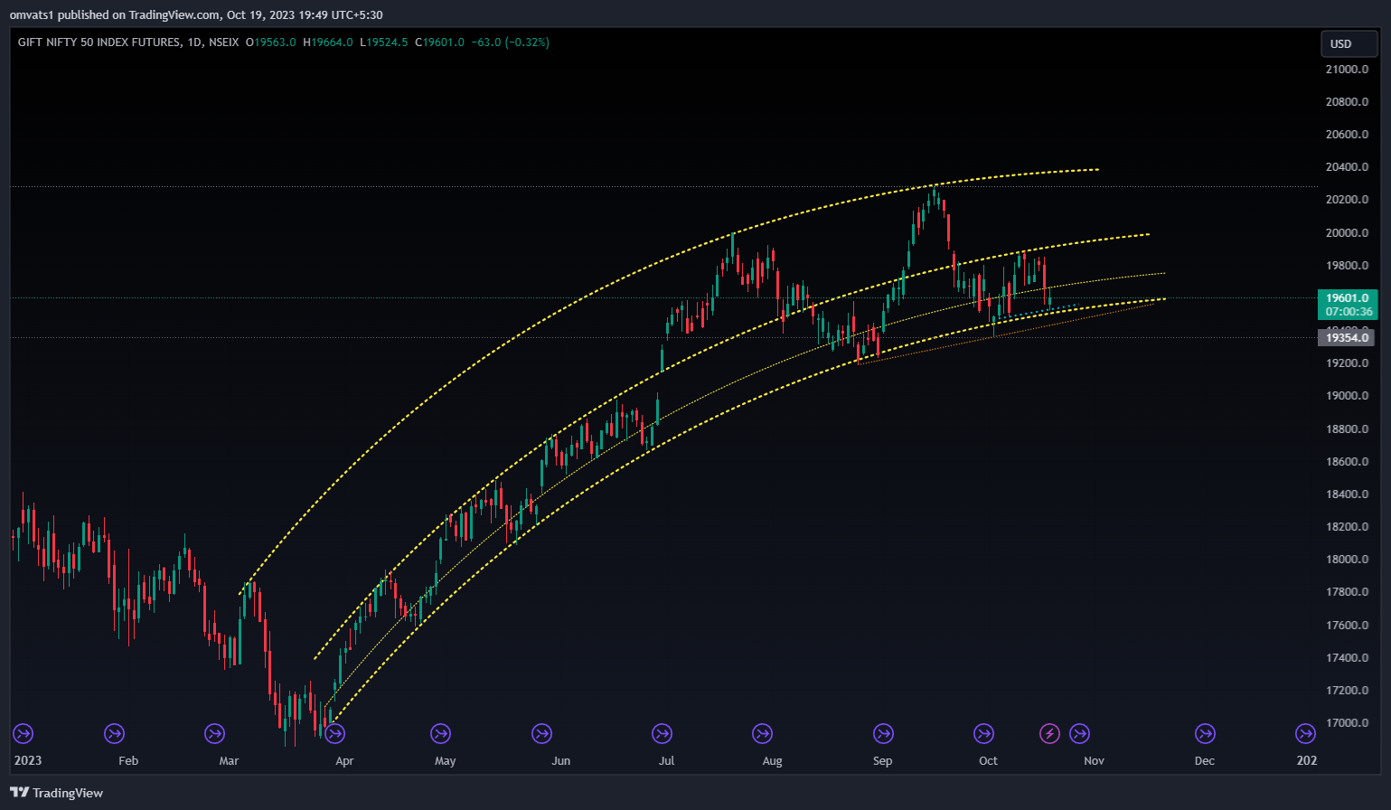
Task: Click the 19200.0 price axis label
Action: click(x=1347, y=363)
